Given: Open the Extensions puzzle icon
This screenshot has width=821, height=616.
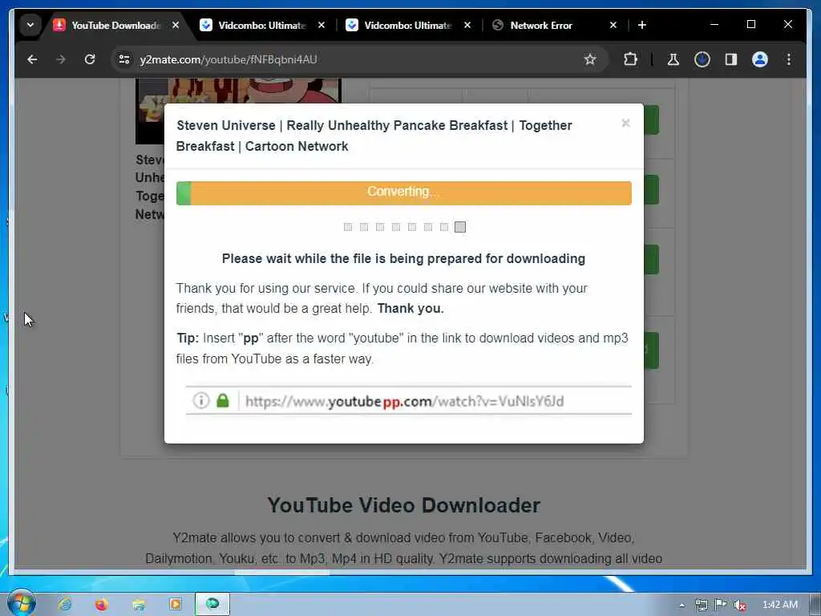Looking at the screenshot, I should click(x=630, y=59).
